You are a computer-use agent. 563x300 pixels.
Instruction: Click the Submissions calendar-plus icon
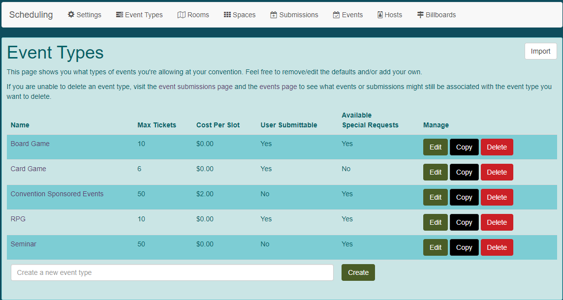(x=274, y=15)
